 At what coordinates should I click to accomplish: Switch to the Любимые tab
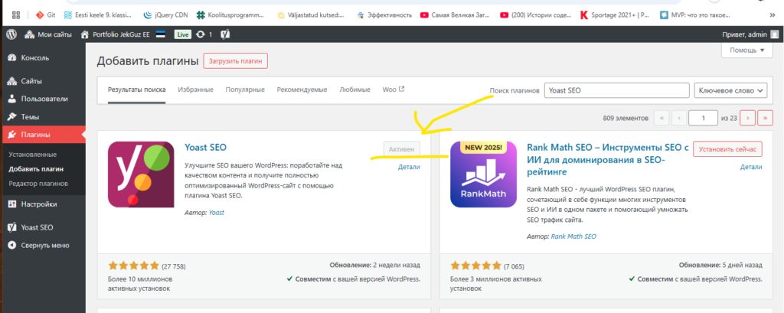coord(355,90)
